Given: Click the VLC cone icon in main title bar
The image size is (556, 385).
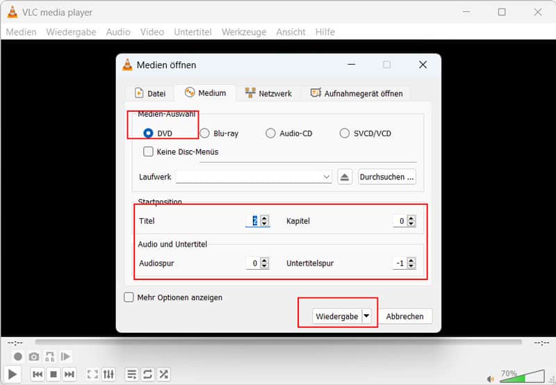Looking at the screenshot, I should click(x=13, y=12).
